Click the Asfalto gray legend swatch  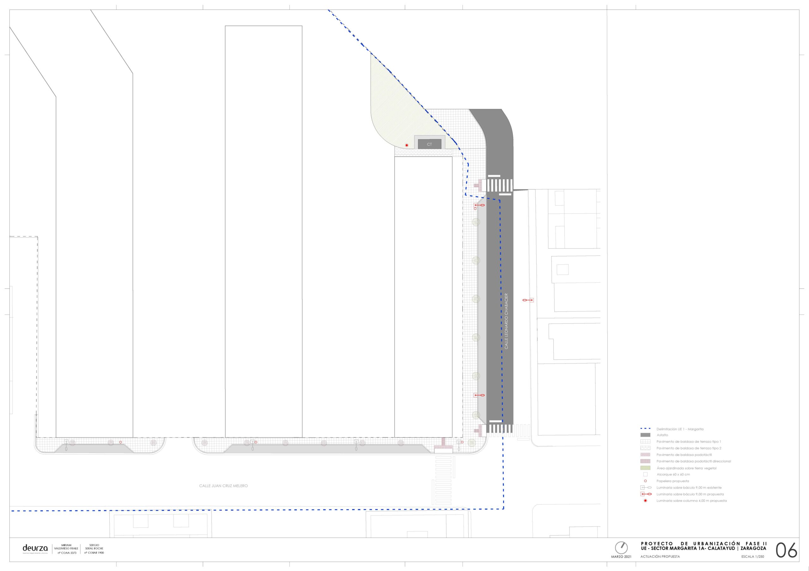point(645,435)
